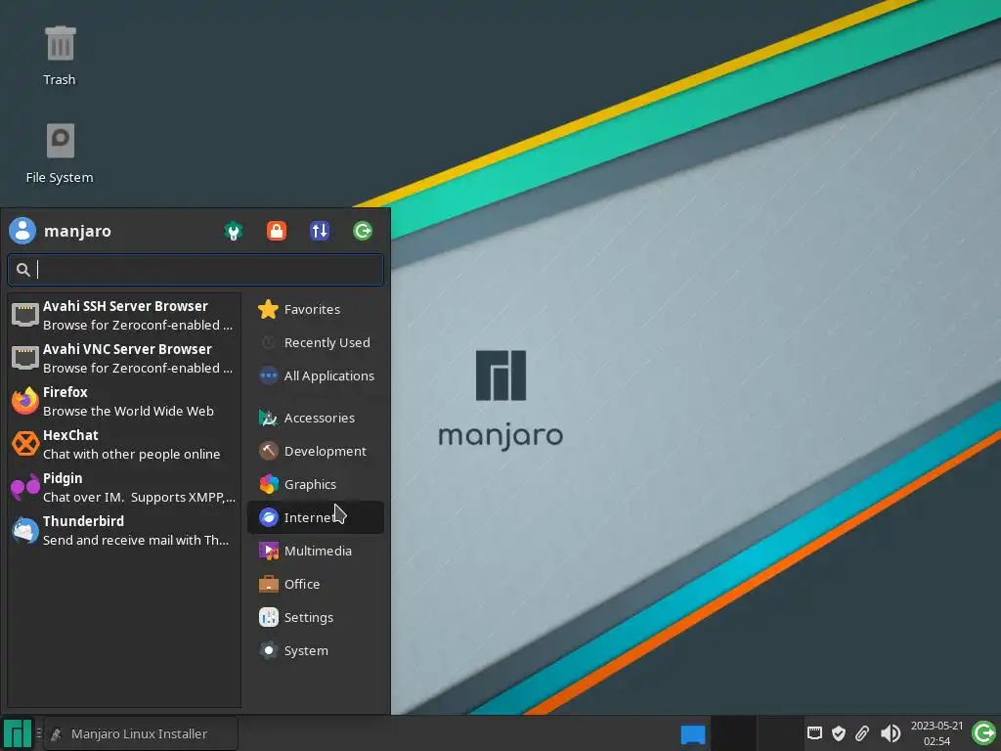Click the panel separator handle beside the menu button
Image resolution: width=1001 pixels, height=751 pixels.
point(39,733)
